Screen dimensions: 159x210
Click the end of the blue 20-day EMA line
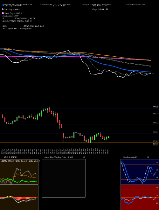coord(150,72)
